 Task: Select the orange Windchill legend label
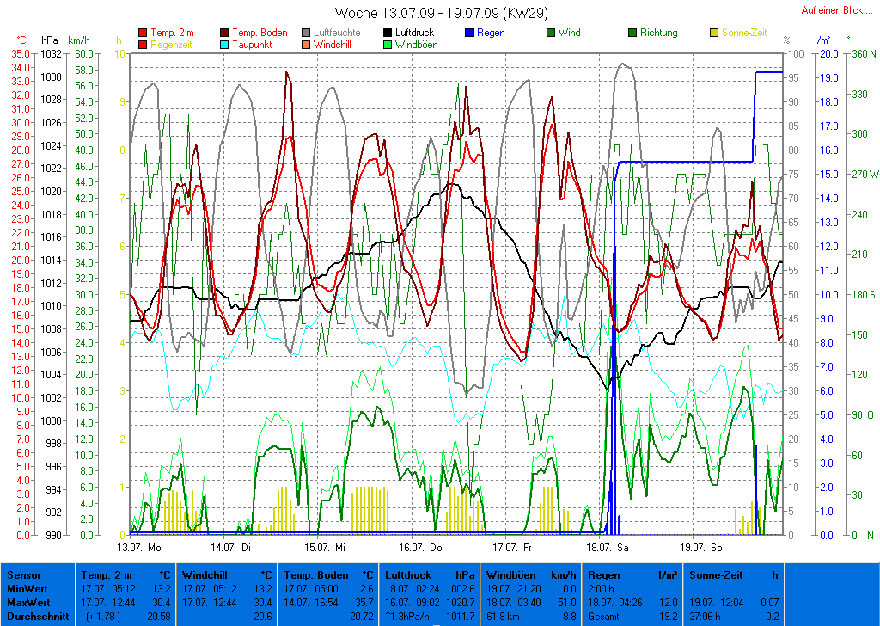pyautogui.click(x=332, y=45)
